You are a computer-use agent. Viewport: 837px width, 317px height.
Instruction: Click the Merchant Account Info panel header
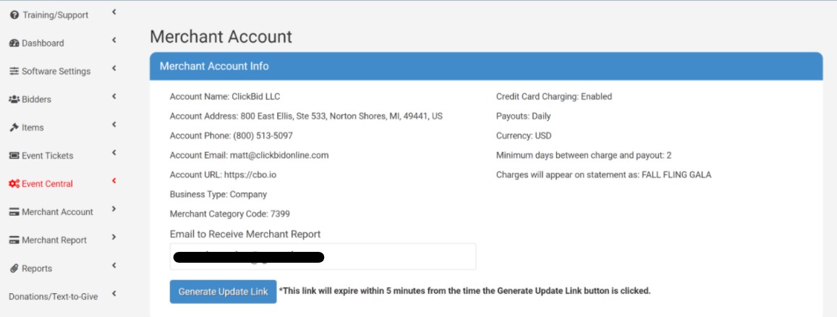485,67
